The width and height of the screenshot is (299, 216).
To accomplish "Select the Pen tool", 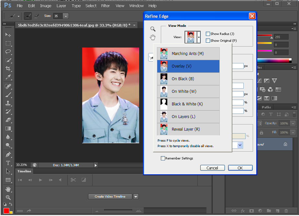I will click(8, 154).
